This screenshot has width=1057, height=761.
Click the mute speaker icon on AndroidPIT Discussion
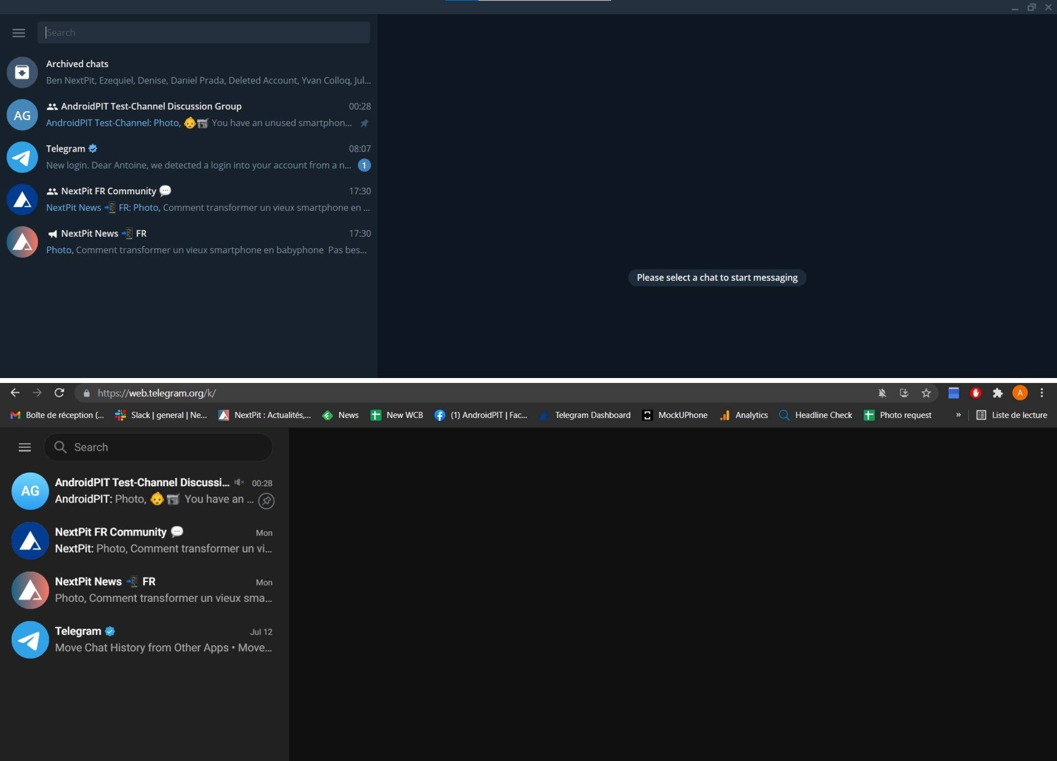tap(239, 483)
